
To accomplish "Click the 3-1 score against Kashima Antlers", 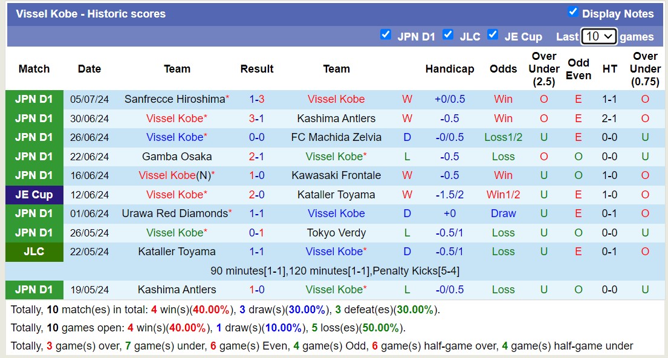I will 257,119.
